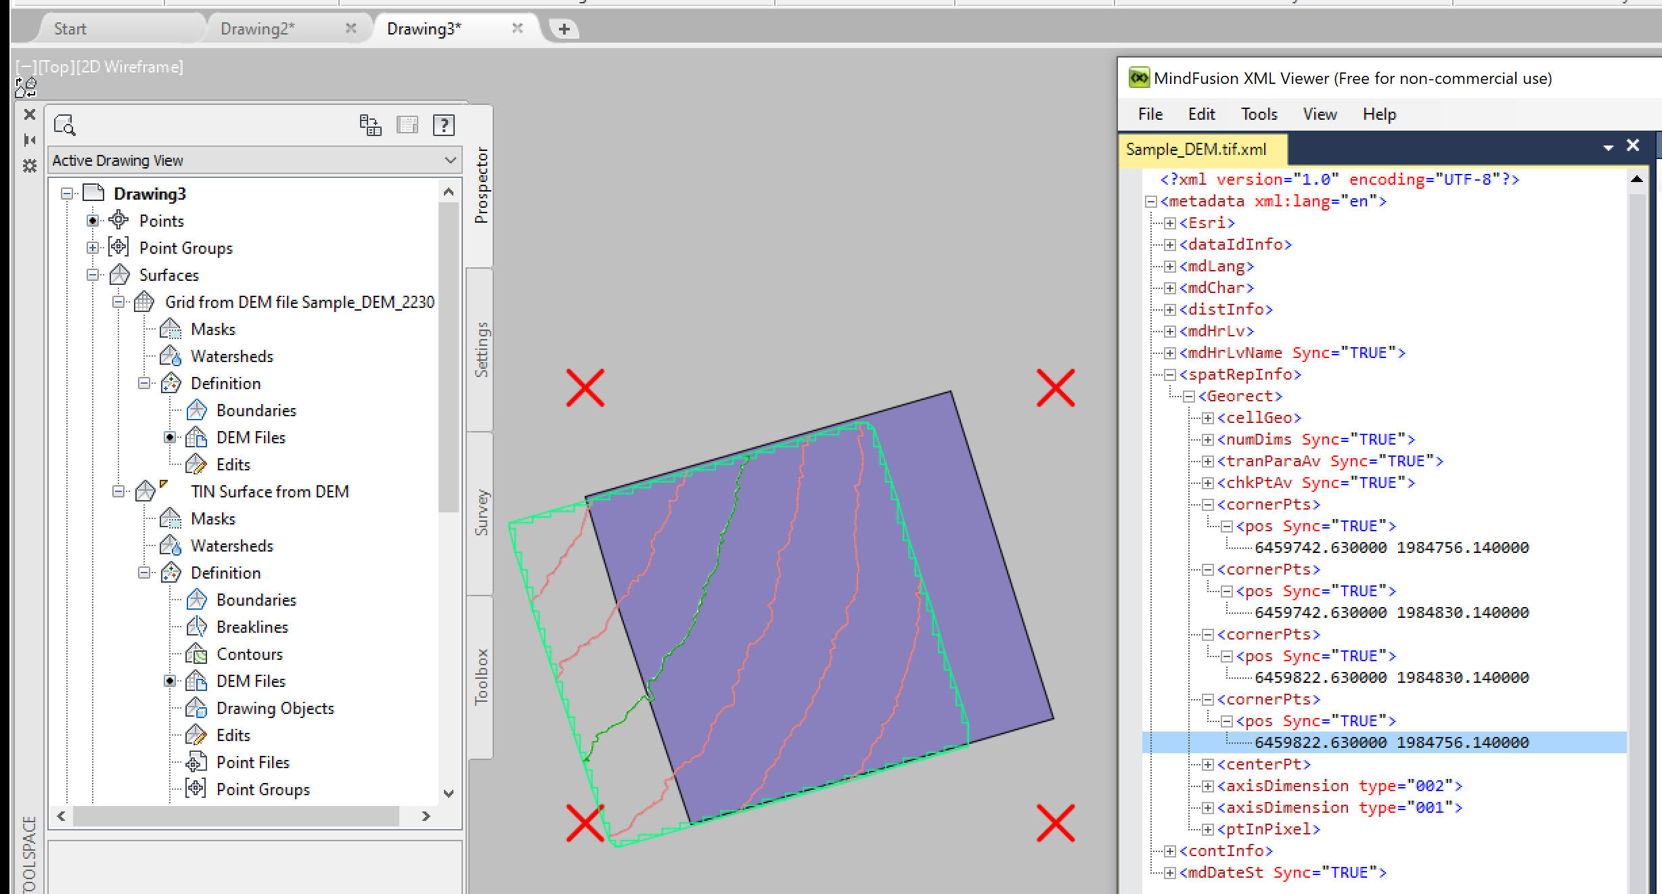Click the [−] viewport control icon
Screen dimensions: 1662x894
tap(26, 66)
